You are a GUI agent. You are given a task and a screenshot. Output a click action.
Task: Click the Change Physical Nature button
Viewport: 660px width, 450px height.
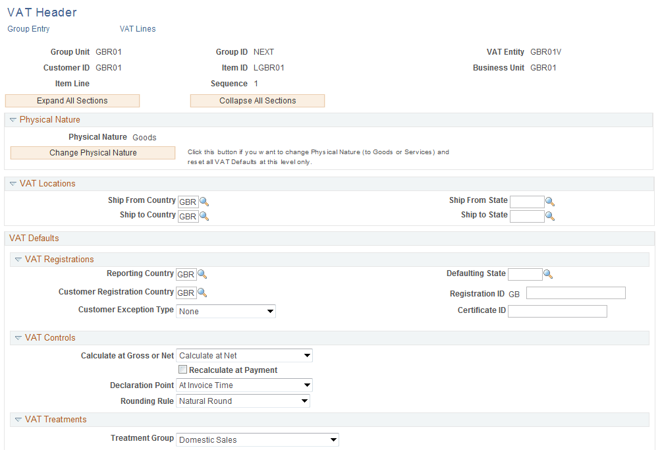click(92, 152)
